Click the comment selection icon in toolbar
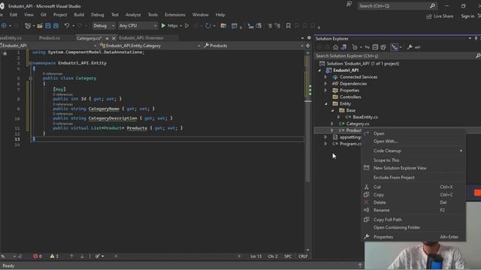The image size is (481, 270). 269,25
